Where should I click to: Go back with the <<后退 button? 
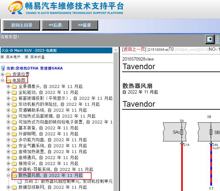[x=55, y=25]
